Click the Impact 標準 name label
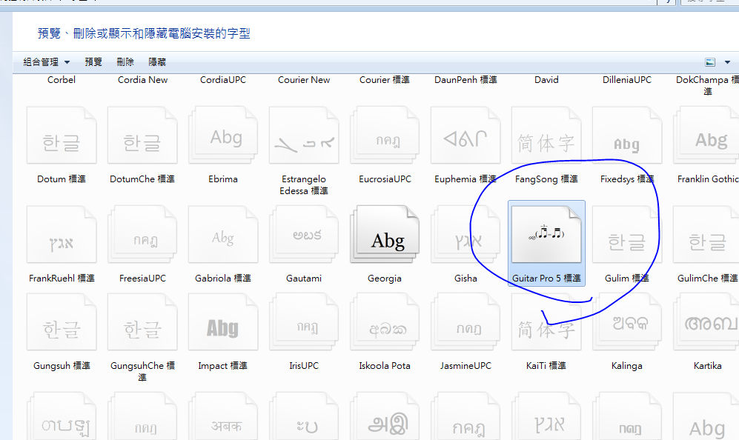Image resolution: width=739 pixels, height=440 pixels. tap(223, 366)
